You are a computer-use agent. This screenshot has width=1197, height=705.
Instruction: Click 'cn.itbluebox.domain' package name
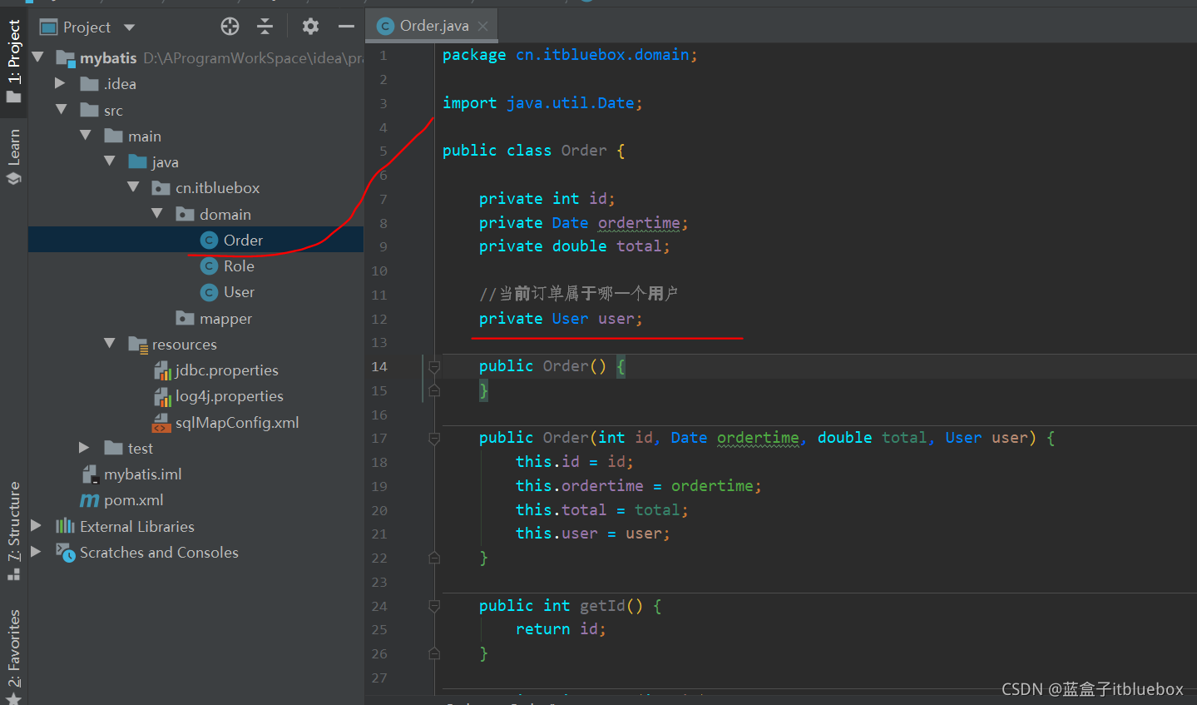[x=602, y=55]
